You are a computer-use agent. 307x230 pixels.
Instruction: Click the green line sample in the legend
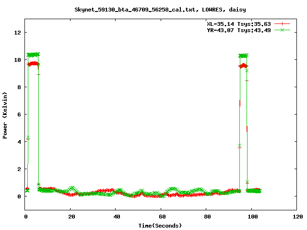[x=282, y=30]
